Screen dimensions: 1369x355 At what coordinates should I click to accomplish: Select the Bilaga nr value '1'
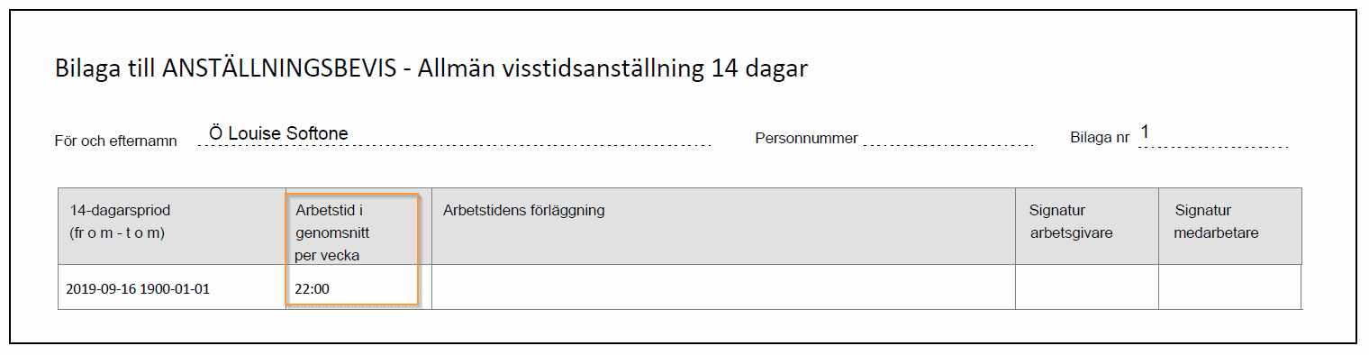coord(1145,132)
